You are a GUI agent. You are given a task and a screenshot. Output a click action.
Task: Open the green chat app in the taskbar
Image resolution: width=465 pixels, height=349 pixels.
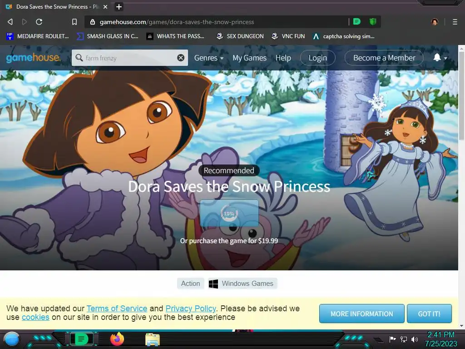tap(81, 339)
